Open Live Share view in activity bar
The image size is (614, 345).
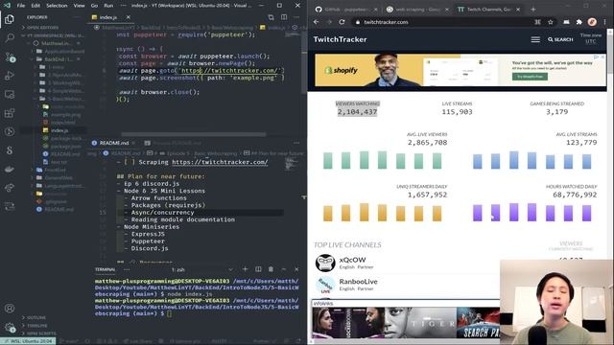[x=10, y=188]
